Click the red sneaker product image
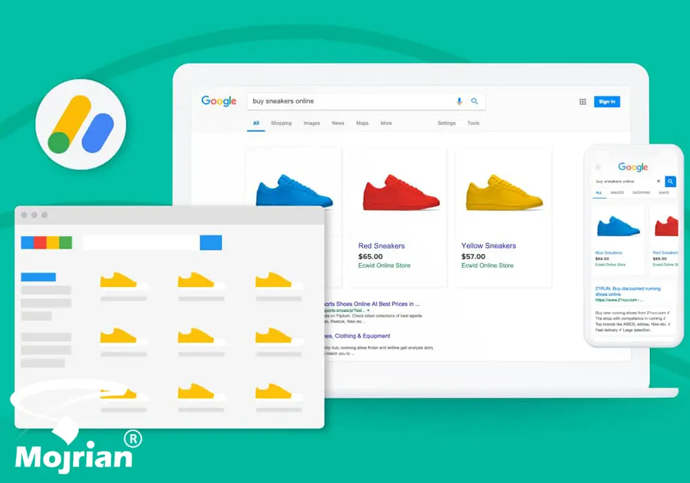Screen dimensions: 690x483 click(x=401, y=192)
